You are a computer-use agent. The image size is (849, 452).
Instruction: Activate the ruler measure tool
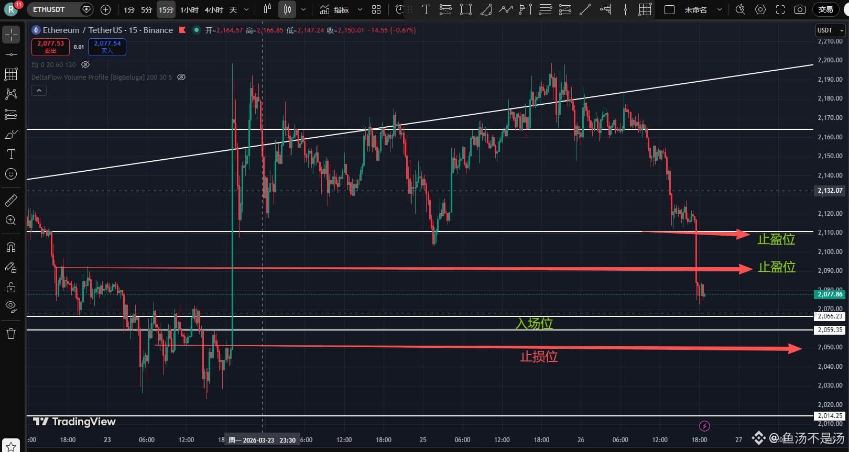pos(11,200)
